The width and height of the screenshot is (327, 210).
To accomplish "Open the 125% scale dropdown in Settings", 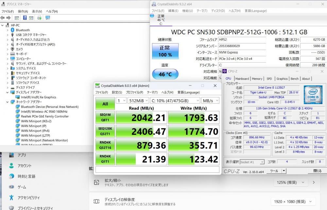I will click(291, 183).
